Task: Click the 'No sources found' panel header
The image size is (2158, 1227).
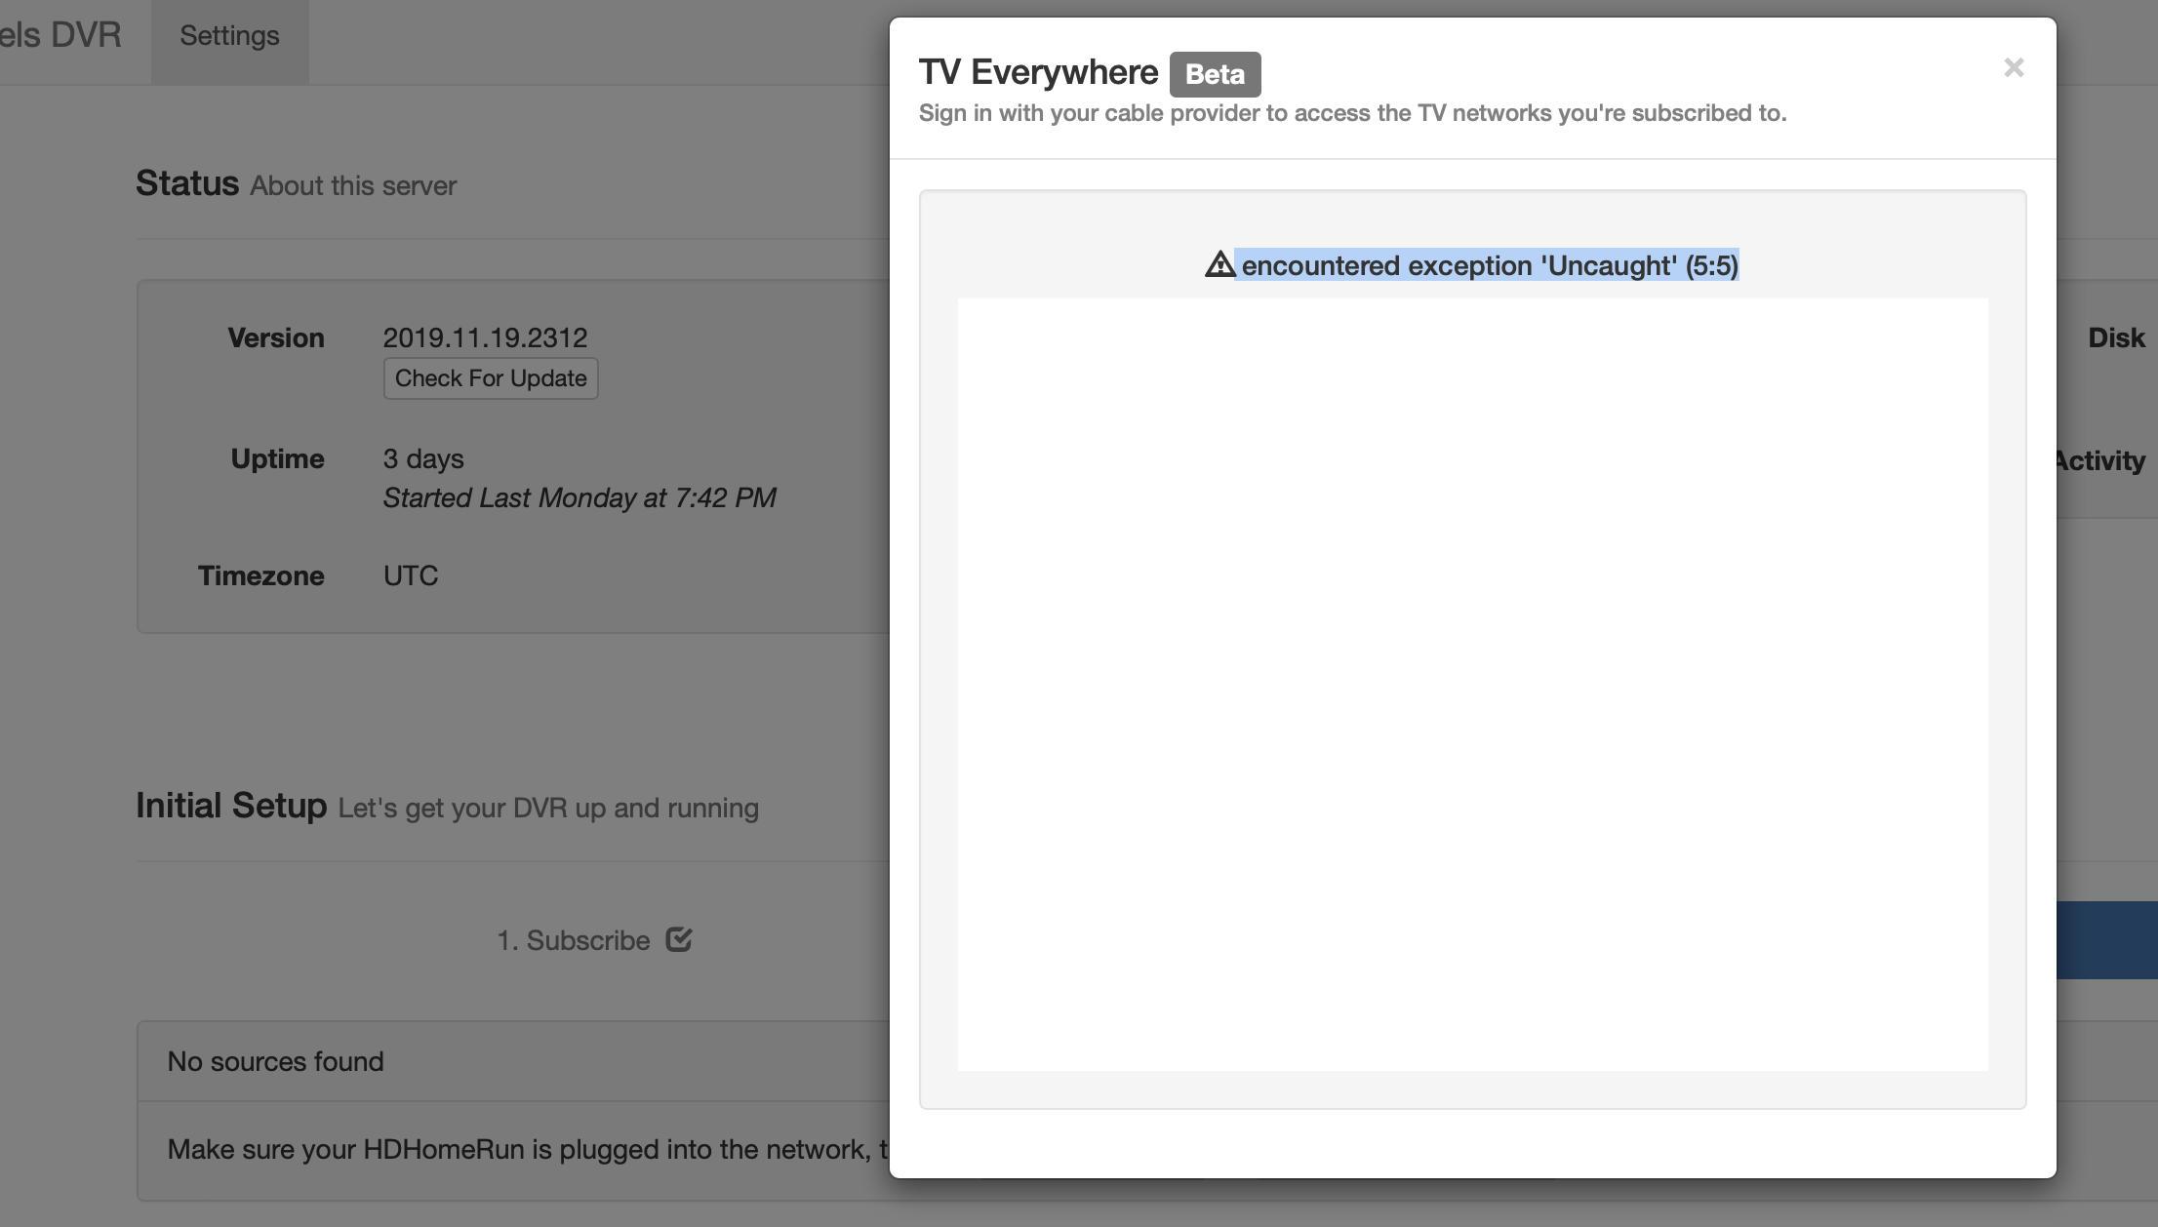Action: click(x=276, y=1061)
